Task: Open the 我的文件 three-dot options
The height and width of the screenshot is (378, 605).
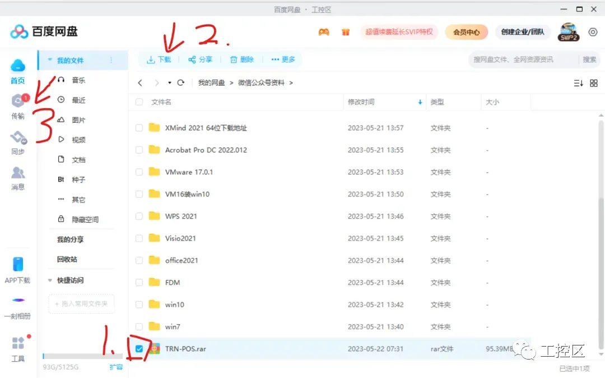Action: pos(111,60)
